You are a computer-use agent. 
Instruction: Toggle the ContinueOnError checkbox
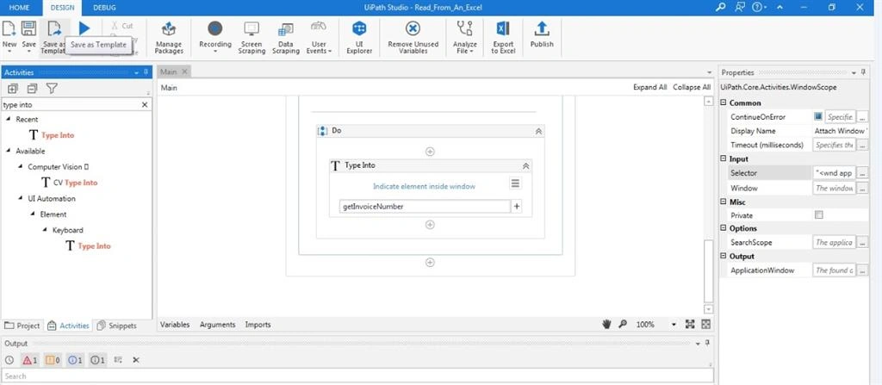[x=818, y=116]
